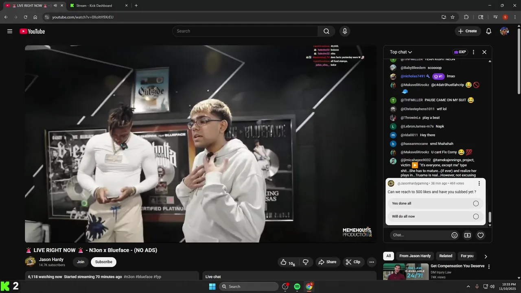Open a new browser tab

136,6
